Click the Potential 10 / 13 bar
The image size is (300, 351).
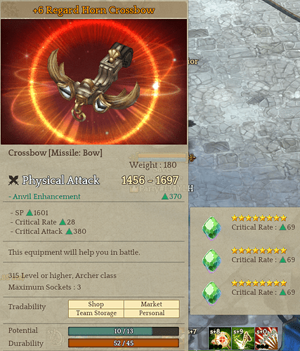coord(124,331)
